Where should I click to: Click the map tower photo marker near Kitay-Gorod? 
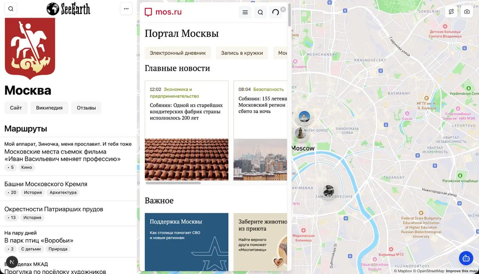pos(300,133)
